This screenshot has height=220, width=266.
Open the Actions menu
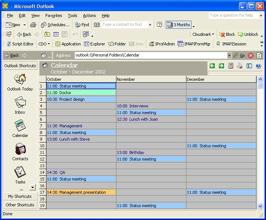pyautogui.click(x=90, y=16)
